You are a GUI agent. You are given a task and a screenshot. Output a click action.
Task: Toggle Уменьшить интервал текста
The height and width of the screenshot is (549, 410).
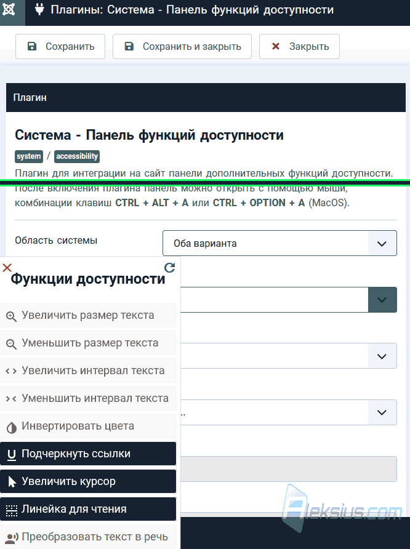[x=88, y=398]
